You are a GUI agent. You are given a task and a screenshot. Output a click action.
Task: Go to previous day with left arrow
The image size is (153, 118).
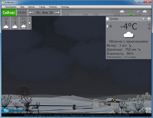click(32, 12)
